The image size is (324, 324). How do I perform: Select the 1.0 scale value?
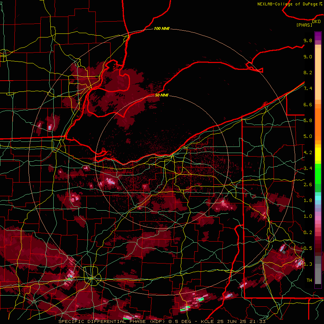(x=308, y=216)
